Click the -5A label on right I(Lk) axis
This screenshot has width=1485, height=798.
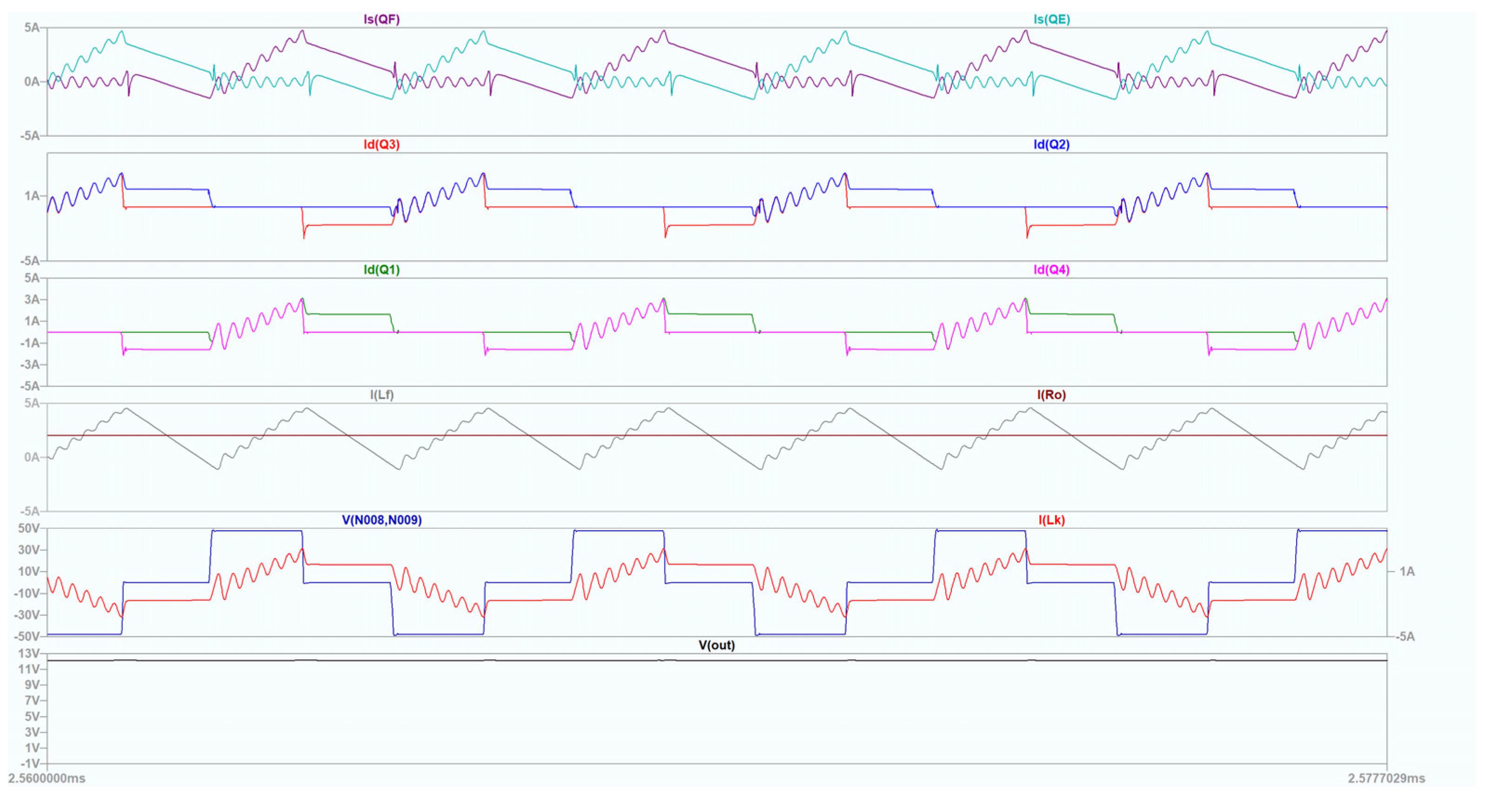(x=1405, y=637)
